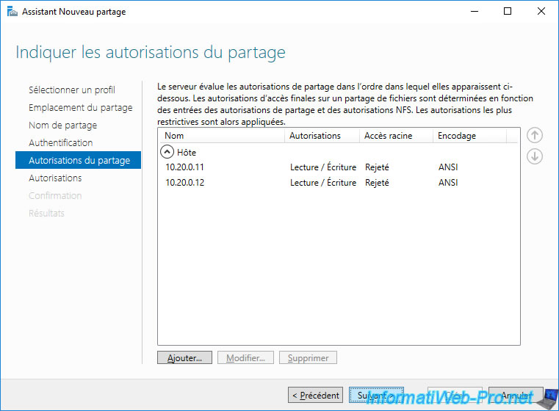Viewport: 559px width, 411px height.
Task: Proceed with the Suivant button
Action: click(376, 396)
